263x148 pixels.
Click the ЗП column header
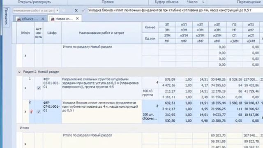pos(167,25)
